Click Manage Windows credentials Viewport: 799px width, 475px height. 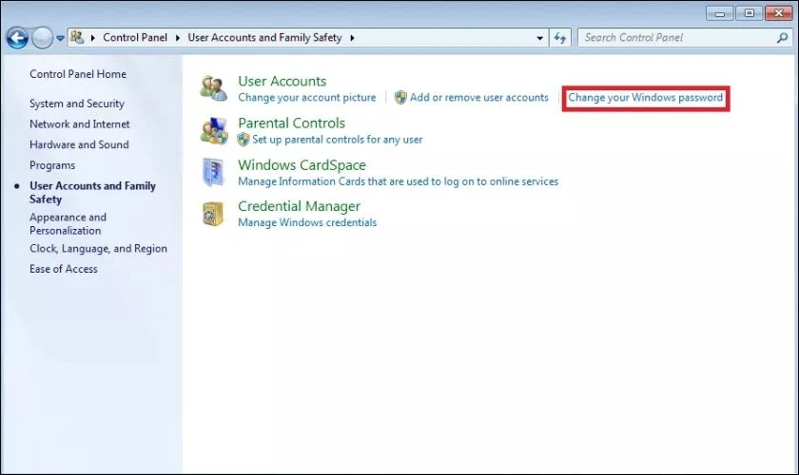[307, 223]
